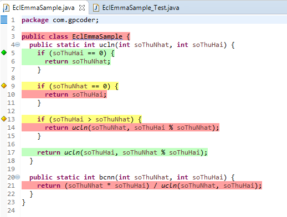The image size is (287, 217).
Task: Click line number 24 at the bottom
Action: pos(11,210)
